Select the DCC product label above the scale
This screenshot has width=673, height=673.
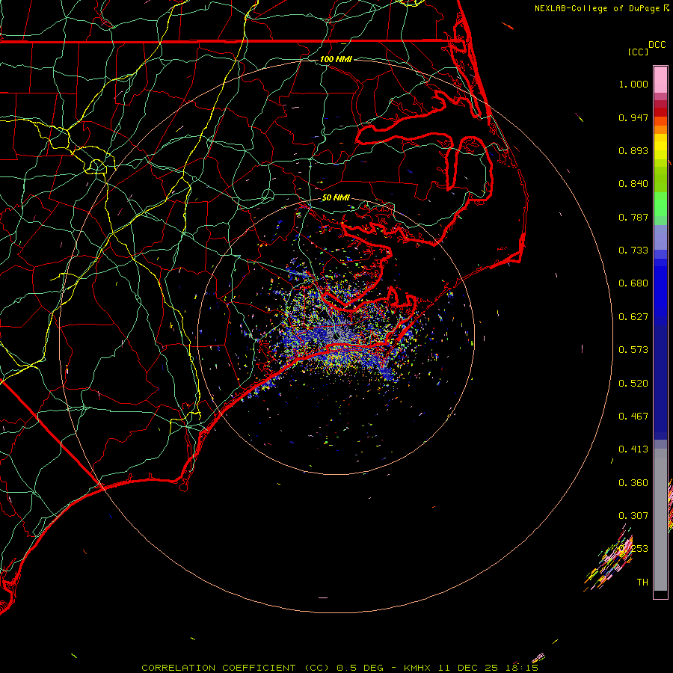(657, 45)
